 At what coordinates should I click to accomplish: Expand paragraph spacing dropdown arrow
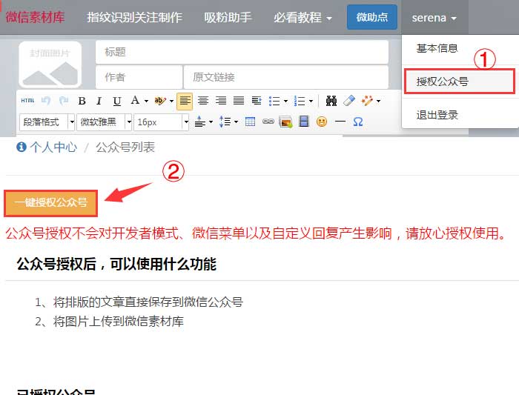tap(211, 122)
